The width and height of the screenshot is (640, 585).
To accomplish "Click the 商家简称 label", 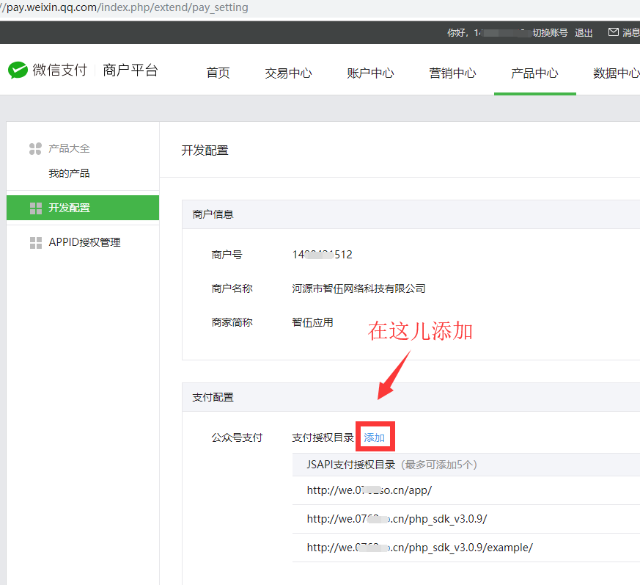I will (x=232, y=322).
